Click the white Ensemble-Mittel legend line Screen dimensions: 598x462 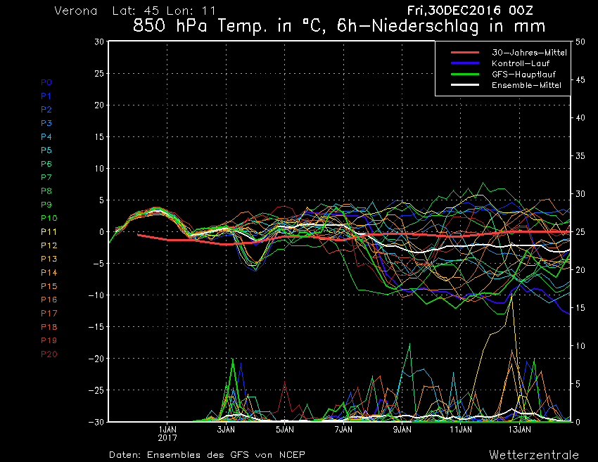pyautogui.click(x=465, y=84)
